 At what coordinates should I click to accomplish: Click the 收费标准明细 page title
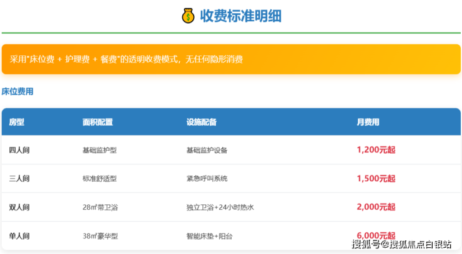[x=240, y=16]
